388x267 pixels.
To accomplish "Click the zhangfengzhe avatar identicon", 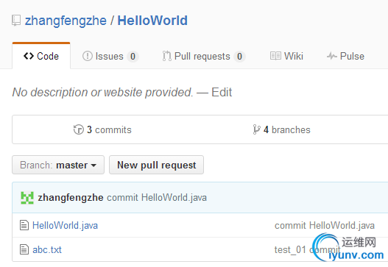I will [27, 198].
